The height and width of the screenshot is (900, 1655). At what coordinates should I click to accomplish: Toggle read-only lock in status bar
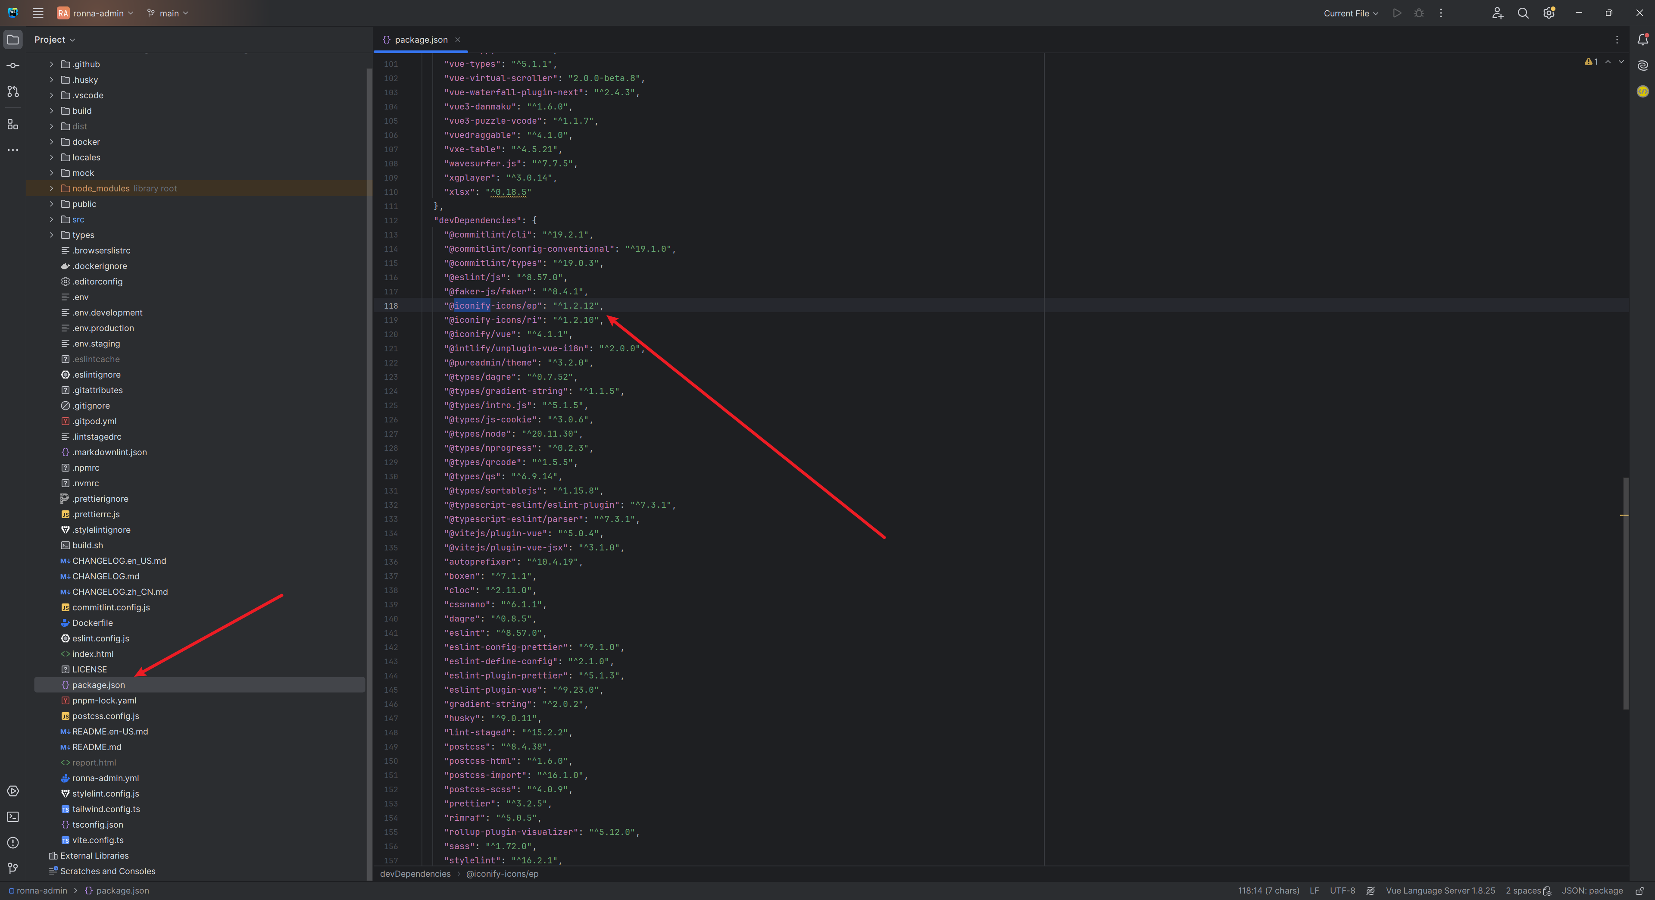point(1639,891)
